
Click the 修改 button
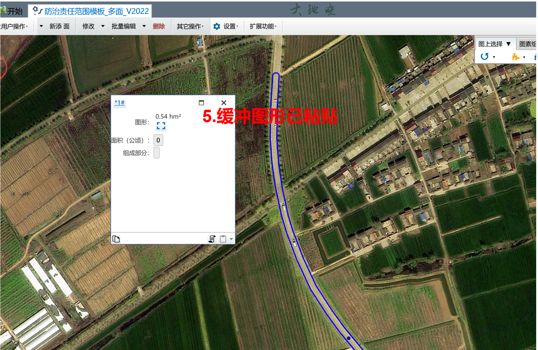(x=89, y=27)
